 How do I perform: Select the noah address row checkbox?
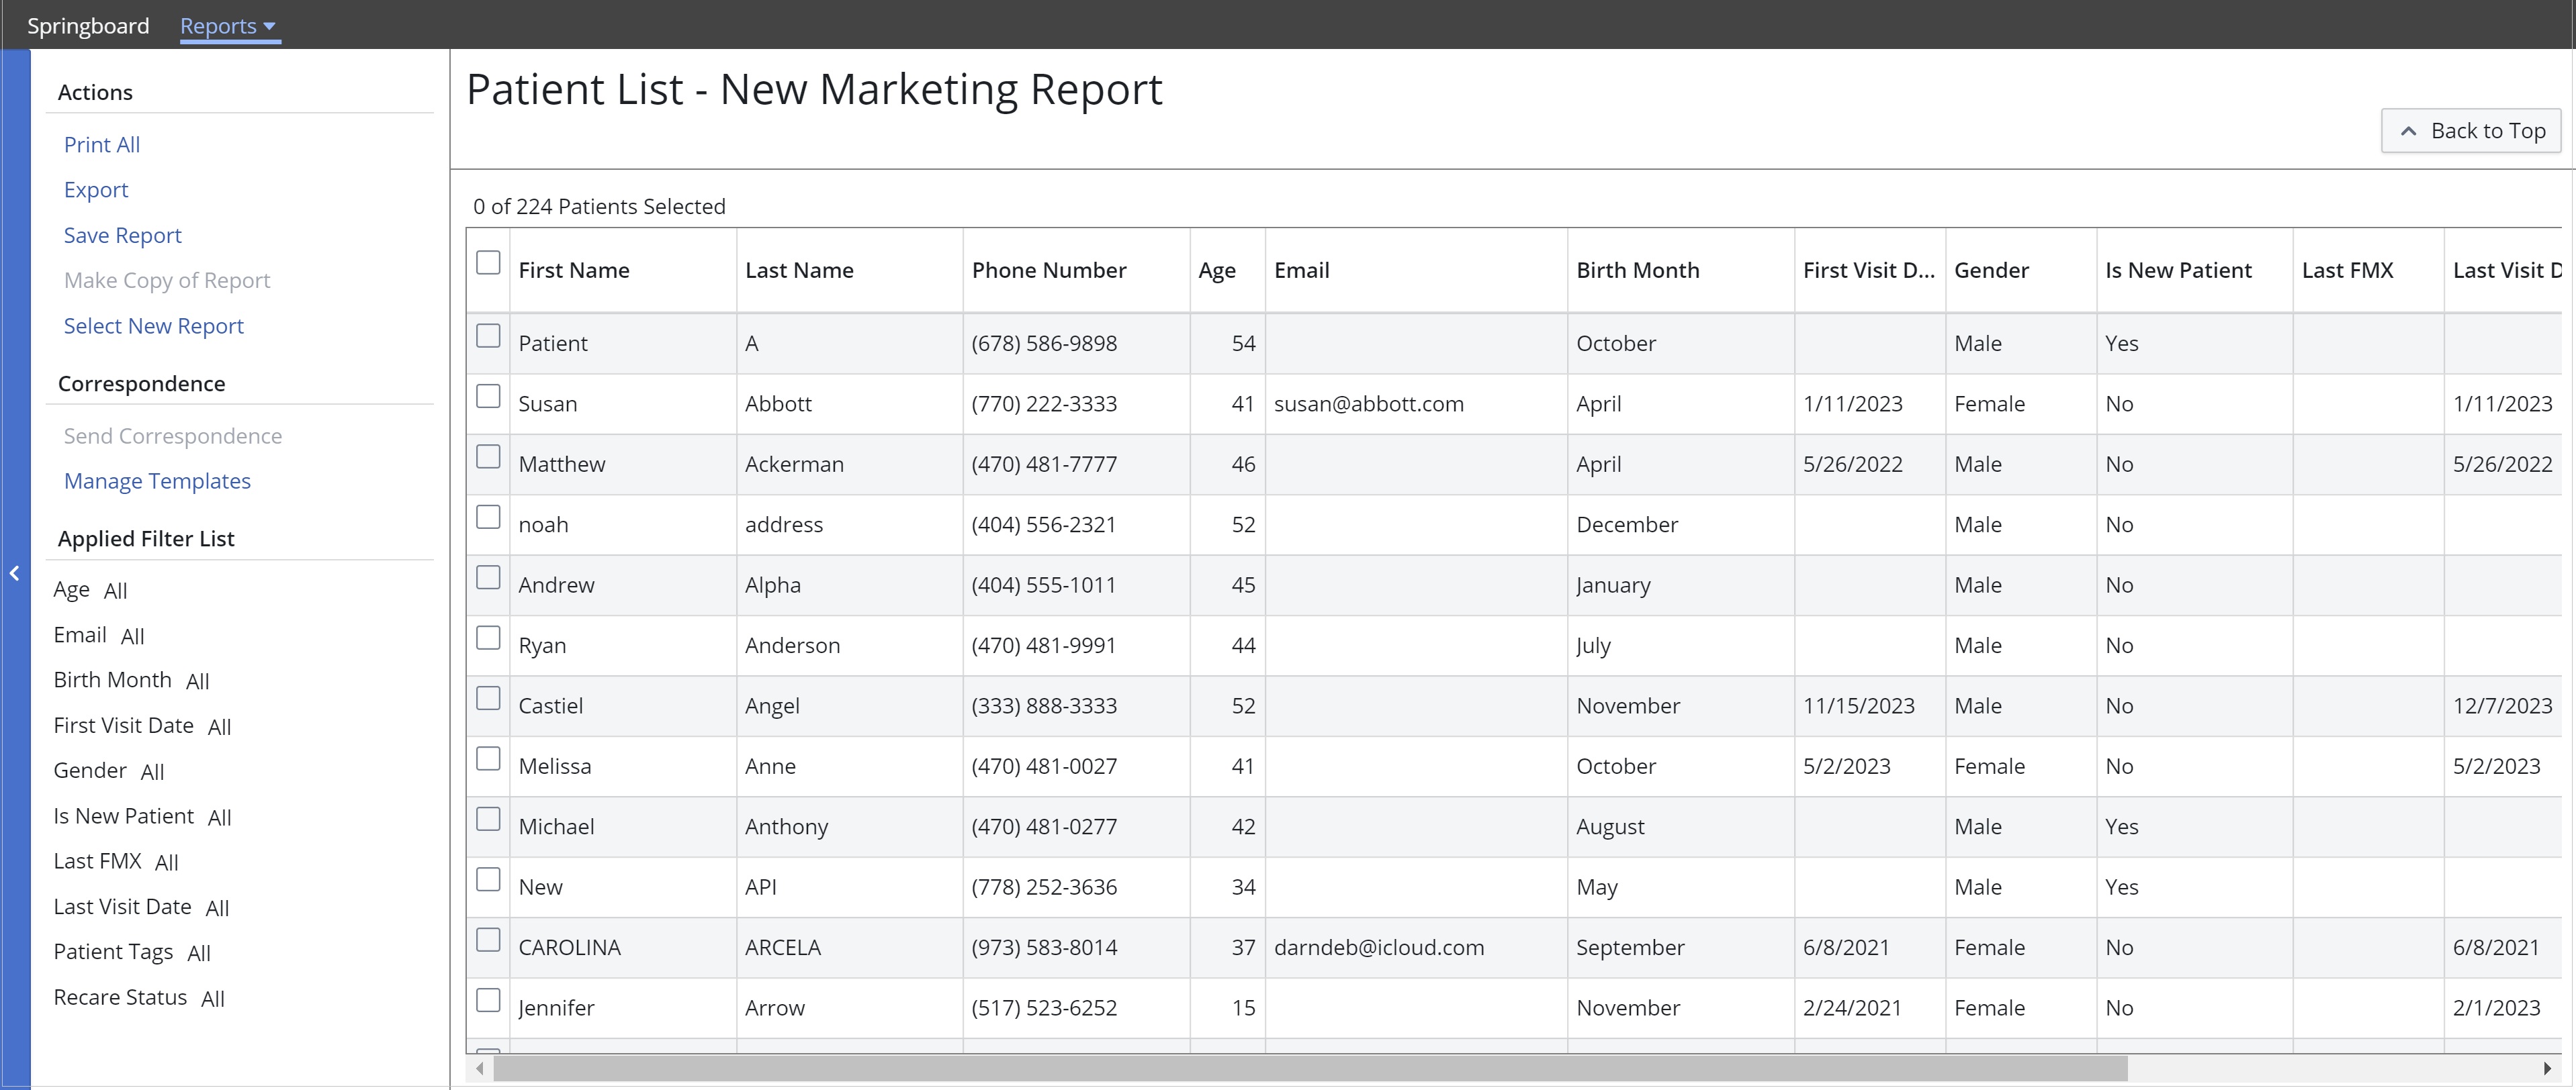coord(488,517)
